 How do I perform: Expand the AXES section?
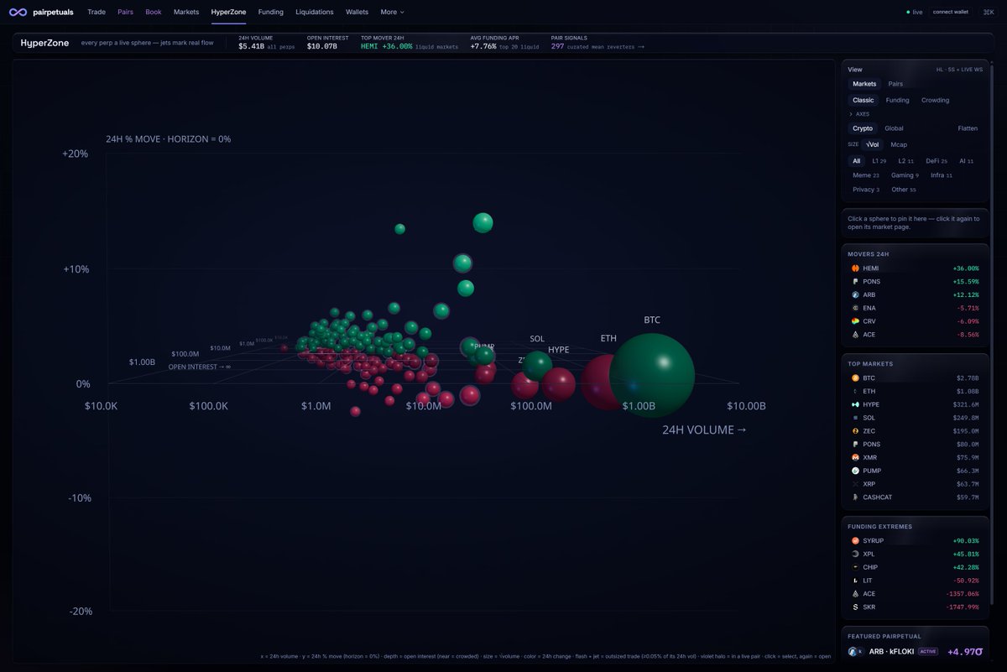point(859,114)
